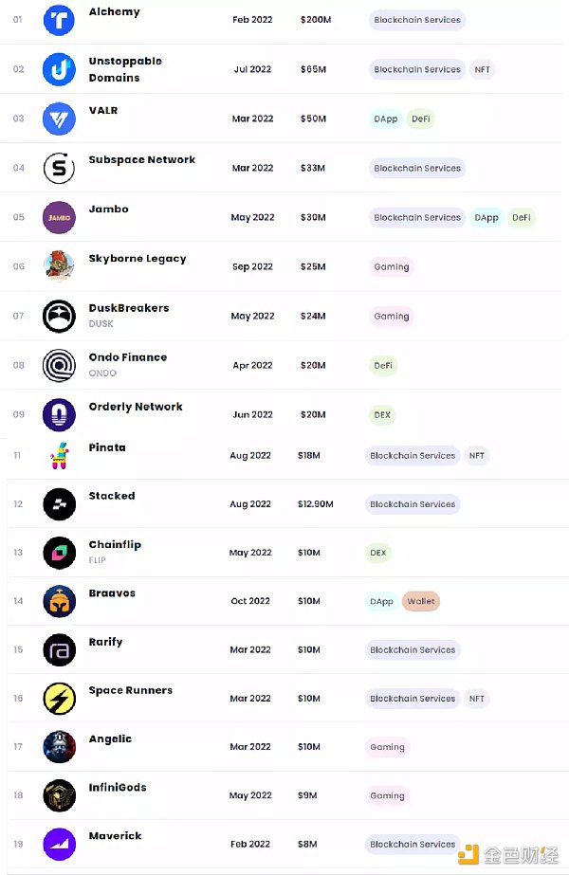Image resolution: width=569 pixels, height=875 pixels.
Task: Click the Gaming tag on InfiniGods row
Action: pos(387,795)
